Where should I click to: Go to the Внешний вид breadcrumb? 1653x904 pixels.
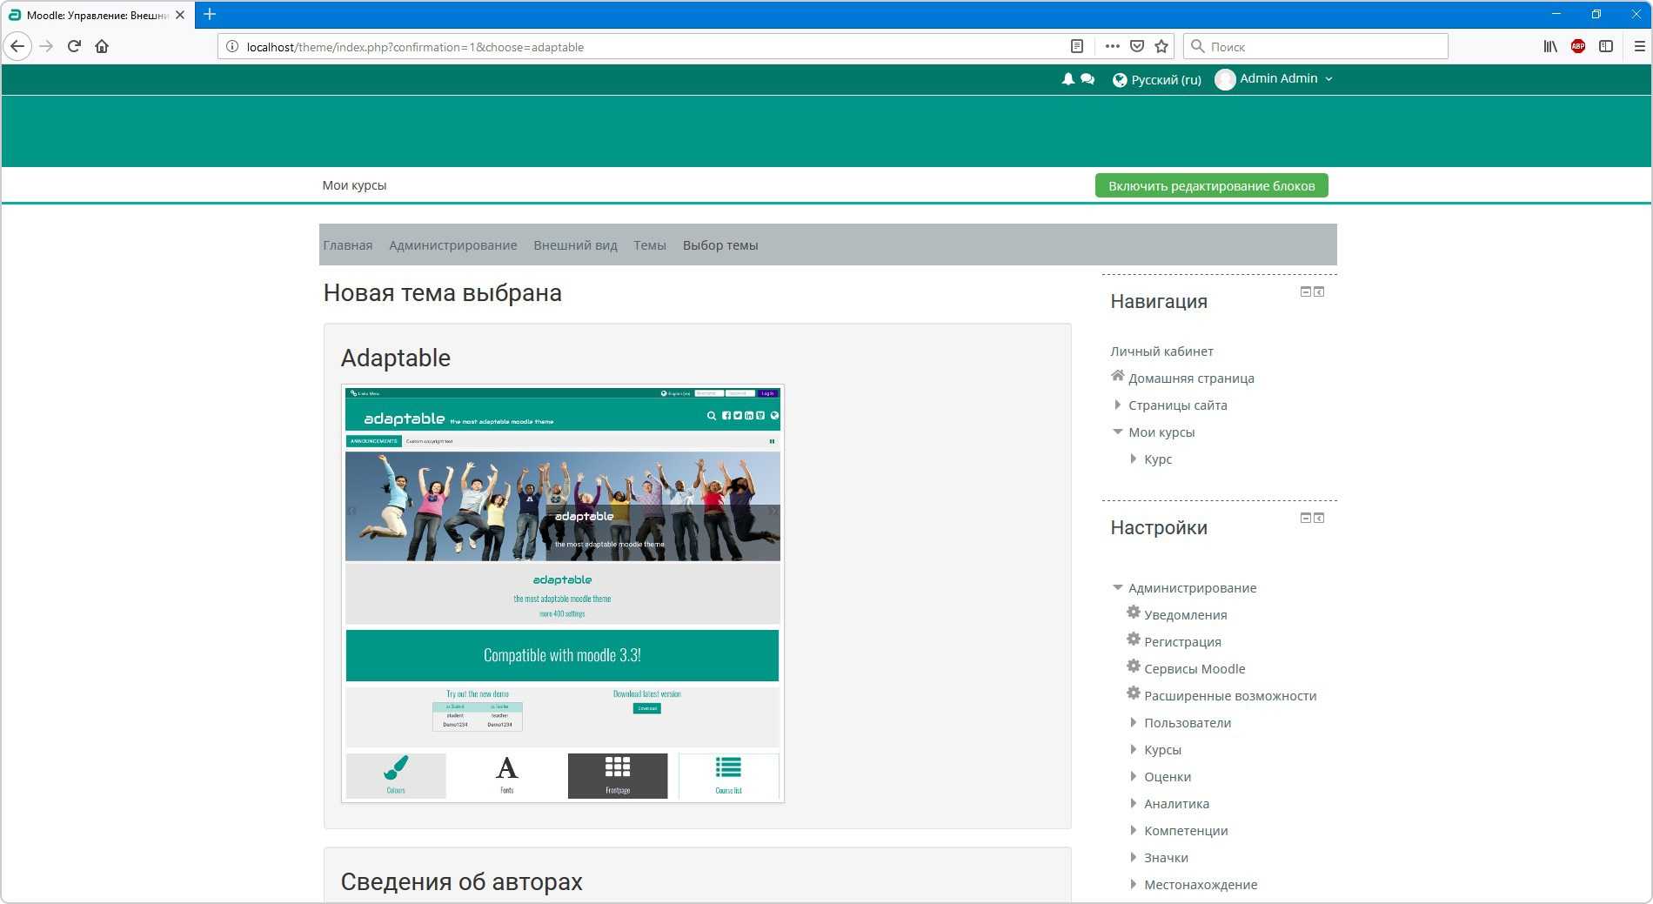575,245
